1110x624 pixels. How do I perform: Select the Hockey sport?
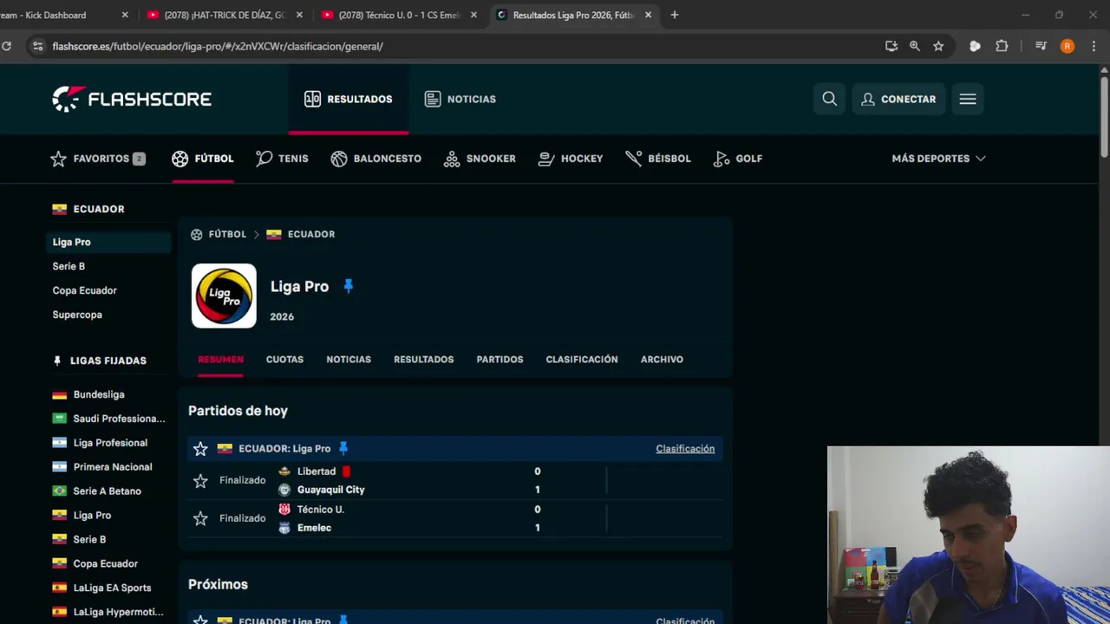[571, 159]
